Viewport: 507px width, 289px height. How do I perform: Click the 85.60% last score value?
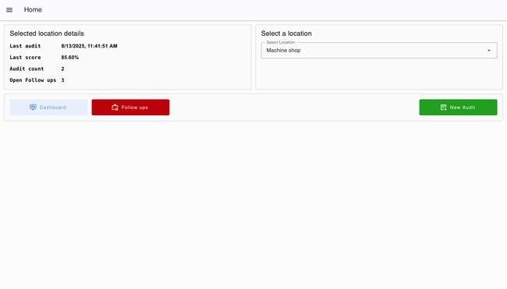click(70, 58)
